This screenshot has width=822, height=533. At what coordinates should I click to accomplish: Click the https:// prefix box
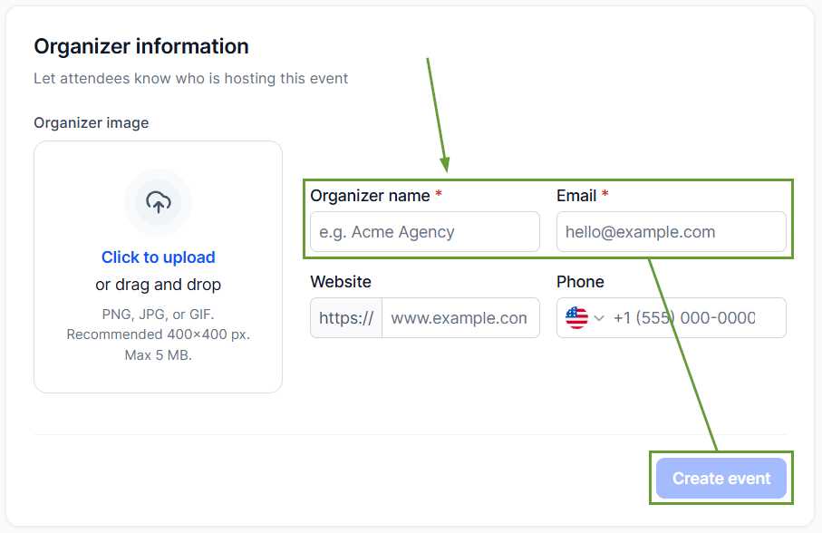click(x=346, y=317)
